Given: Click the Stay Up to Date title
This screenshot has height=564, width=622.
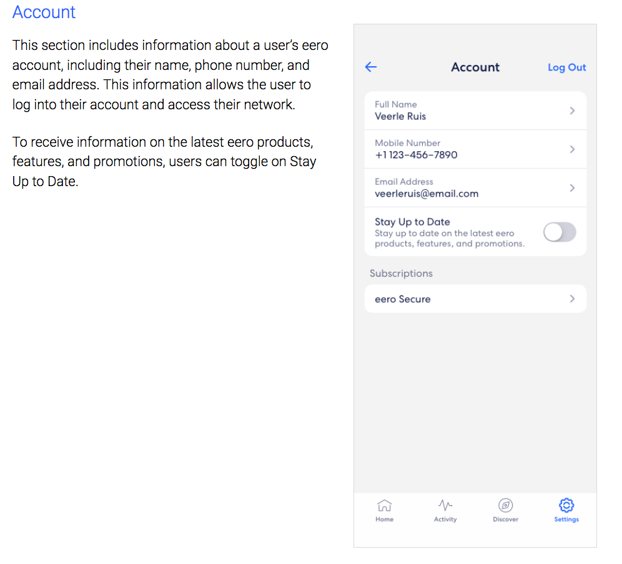Looking at the screenshot, I should [x=412, y=222].
